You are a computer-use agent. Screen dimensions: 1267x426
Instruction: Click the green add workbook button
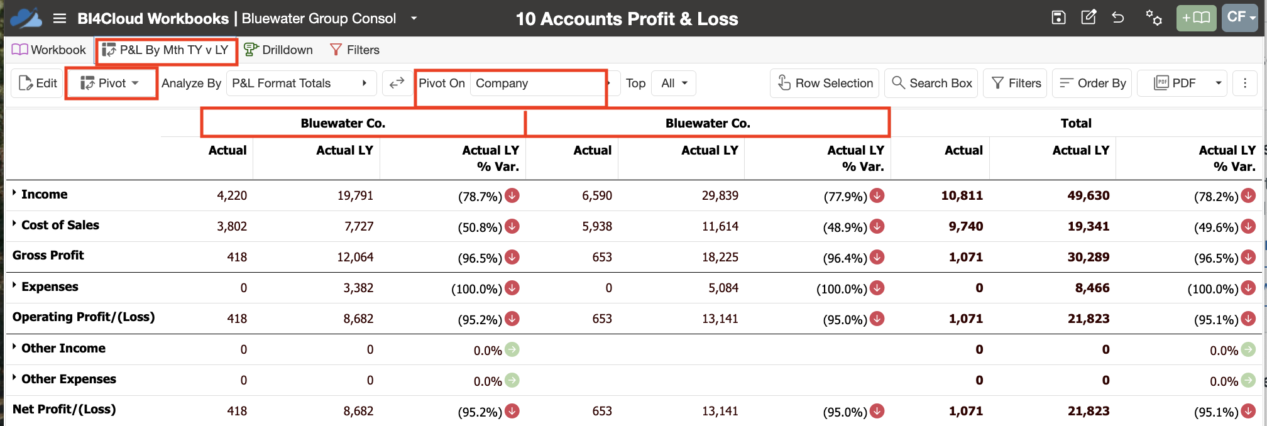pyautogui.click(x=1196, y=18)
